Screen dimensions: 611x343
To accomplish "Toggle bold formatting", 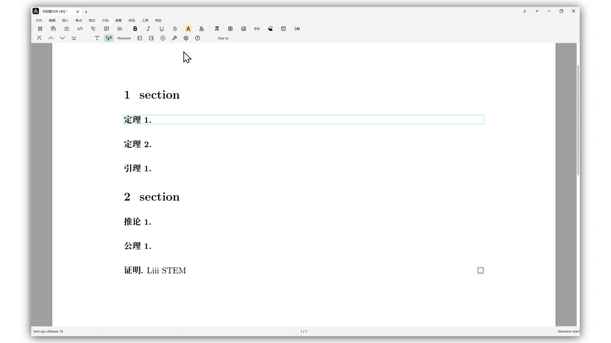I will click(x=135, y=29).
